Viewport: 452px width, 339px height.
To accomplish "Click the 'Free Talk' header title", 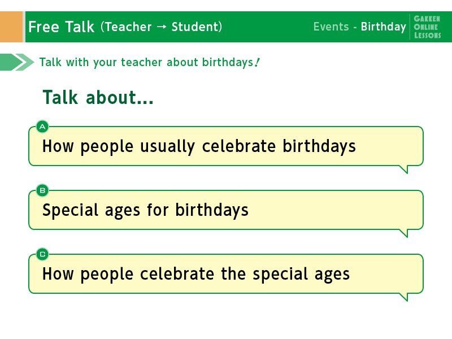I will pyautogui.click(x=62, y=27).
